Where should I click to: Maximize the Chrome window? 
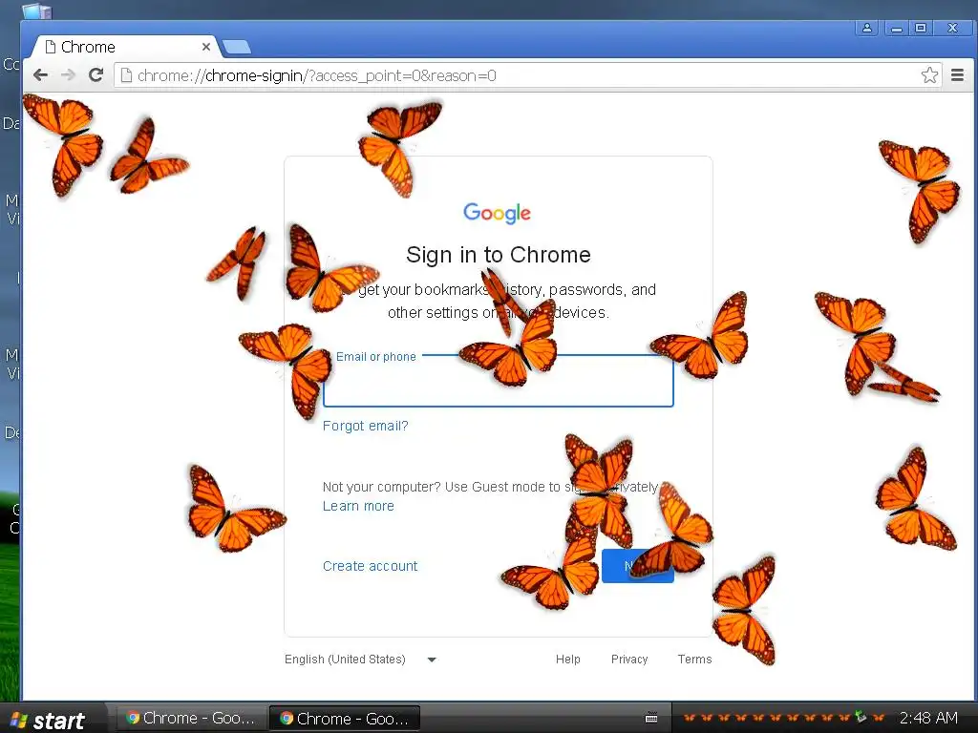click(x=921, y=28)
